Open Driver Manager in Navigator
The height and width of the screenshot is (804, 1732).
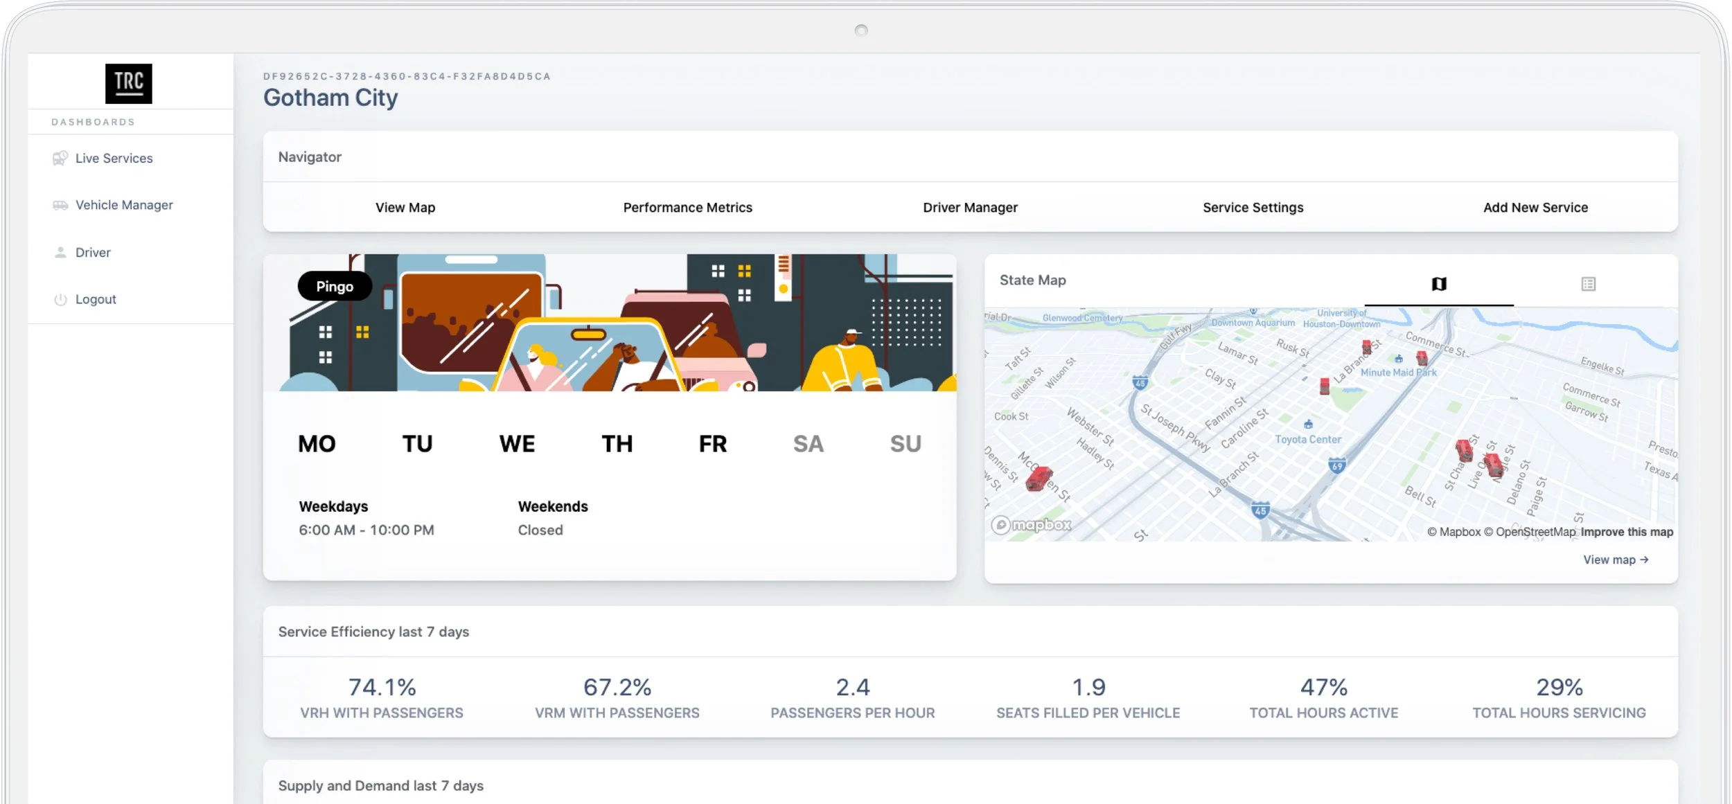[x=970, y=208]
